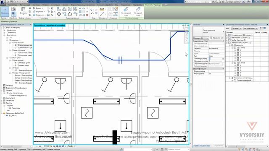Toggle the Свойства palette icon in ribbon
Image resolution: width=269 pixels, height=151 pixels.
(x=13, y=14)
